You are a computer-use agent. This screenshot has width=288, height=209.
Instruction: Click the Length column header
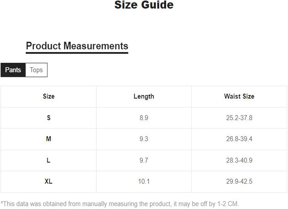(144, 96)
